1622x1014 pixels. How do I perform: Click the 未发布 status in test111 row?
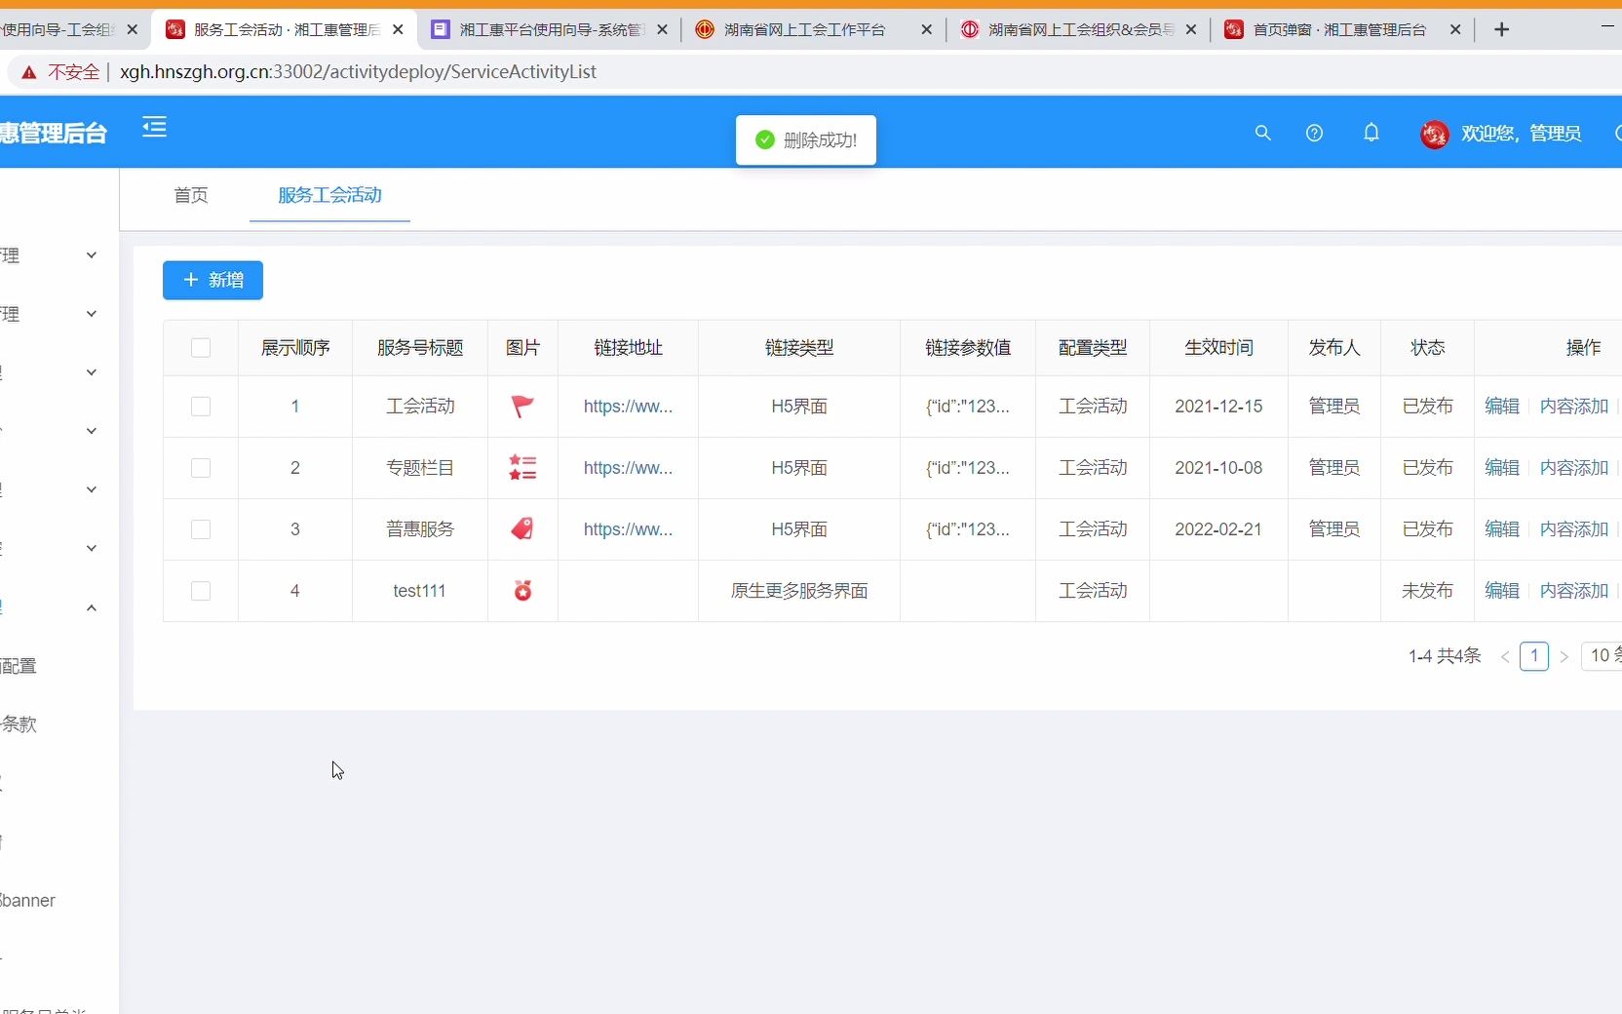pos(1427,591)
